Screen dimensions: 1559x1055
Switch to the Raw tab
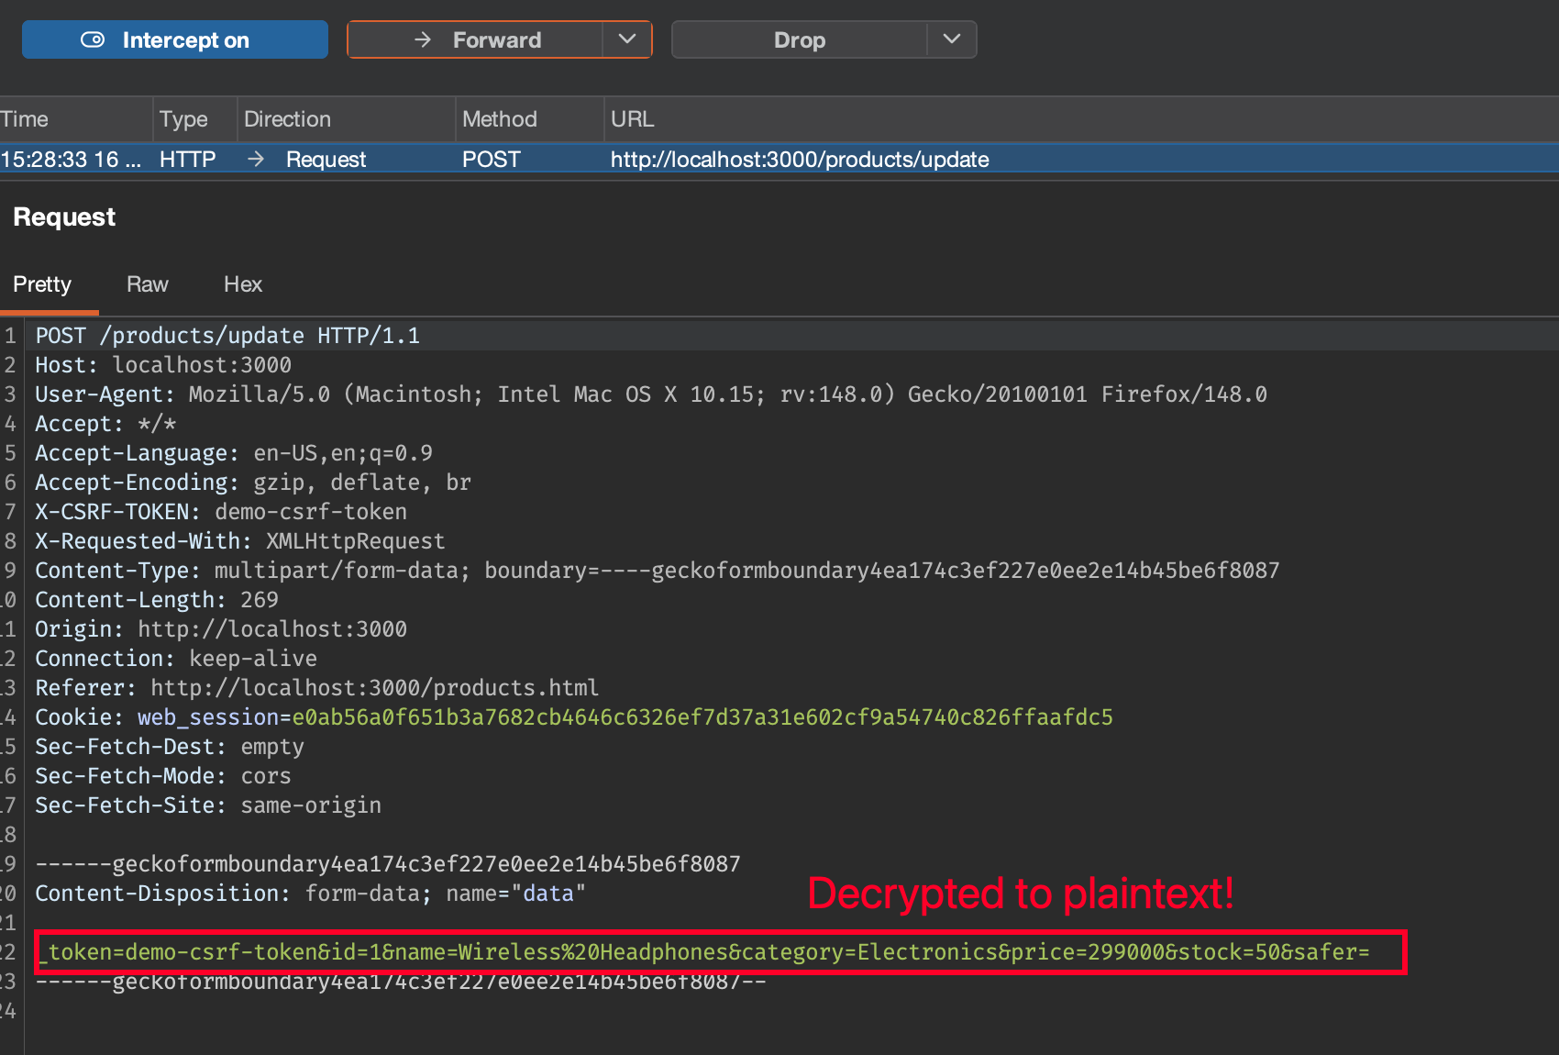coord(147,284)
